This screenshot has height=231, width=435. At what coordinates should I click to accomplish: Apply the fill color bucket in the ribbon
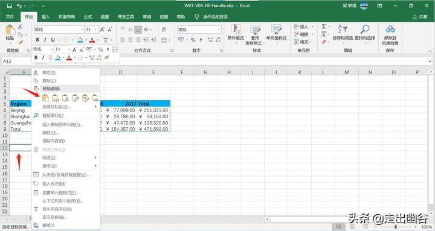[x=80, y=40]
